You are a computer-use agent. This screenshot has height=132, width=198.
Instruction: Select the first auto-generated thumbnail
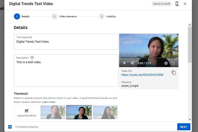tap(53, 112)
